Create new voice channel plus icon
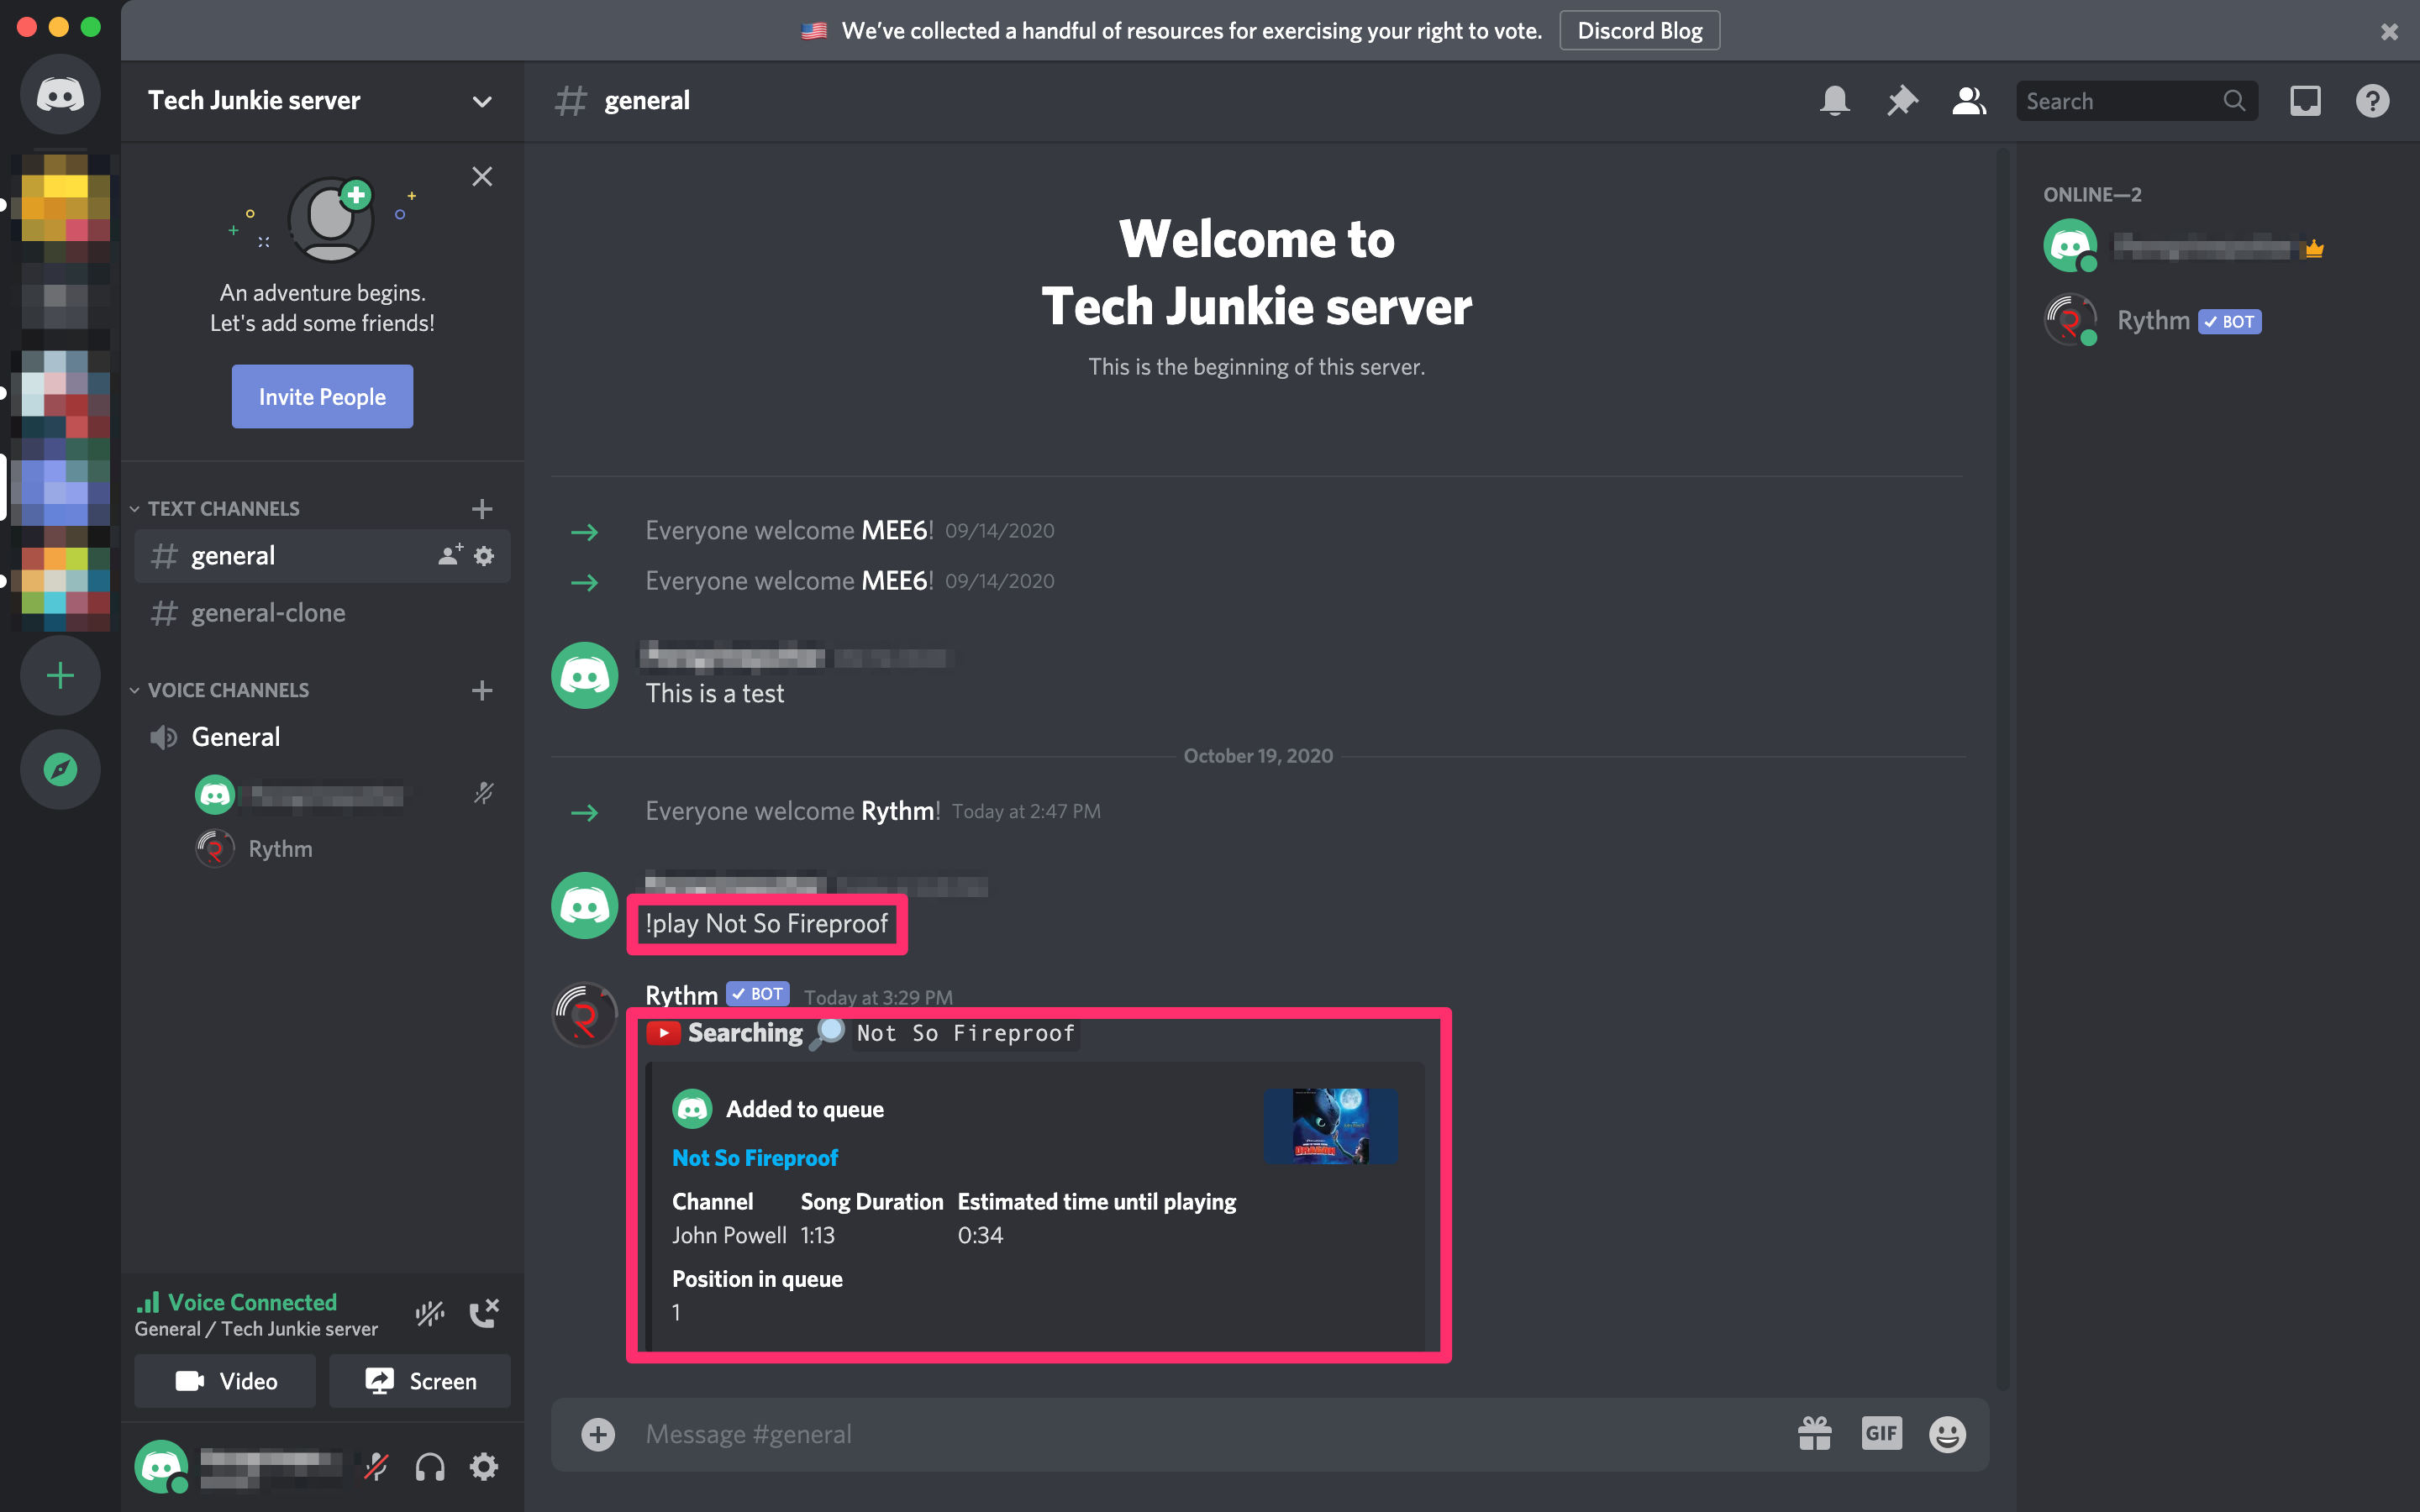The width and height of the screenshot is (2420, 1512). click(482, 691)
